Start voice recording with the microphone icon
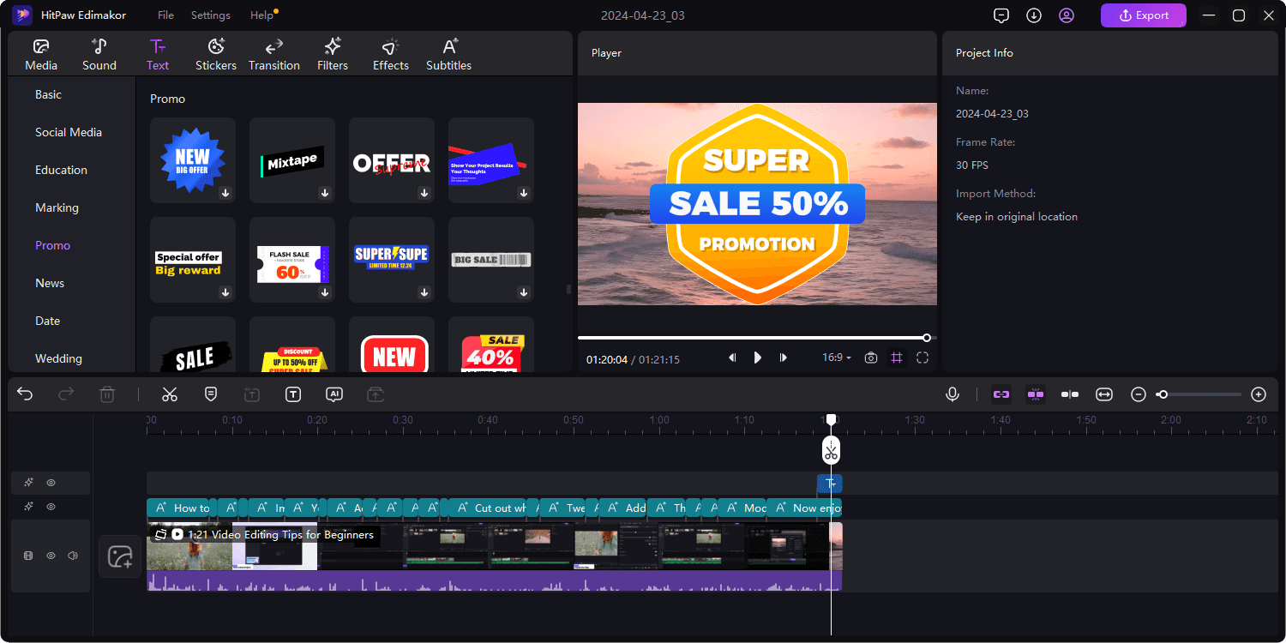The image size is (1286, 643). click(x=952, y=394)
